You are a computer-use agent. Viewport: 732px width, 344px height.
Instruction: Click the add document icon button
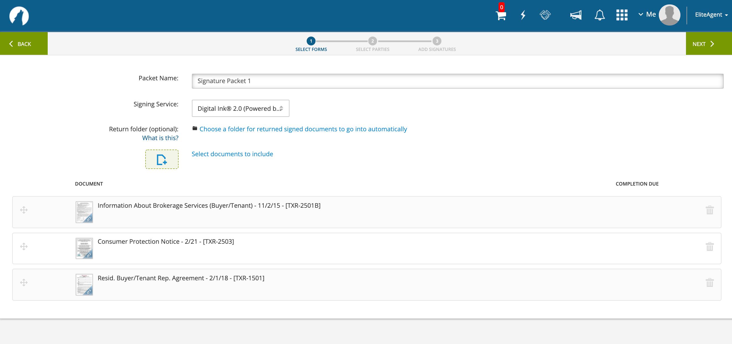(x=162, y=159)
